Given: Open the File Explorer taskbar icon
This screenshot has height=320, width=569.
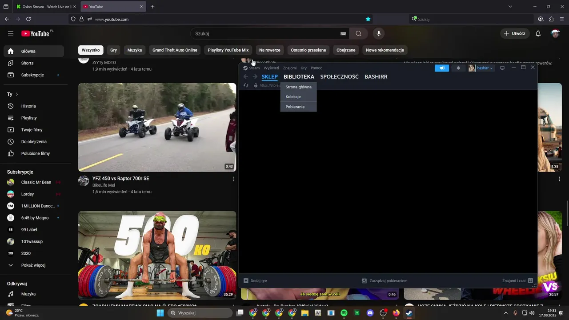Looking at the screenshot, I should point(305,313).
